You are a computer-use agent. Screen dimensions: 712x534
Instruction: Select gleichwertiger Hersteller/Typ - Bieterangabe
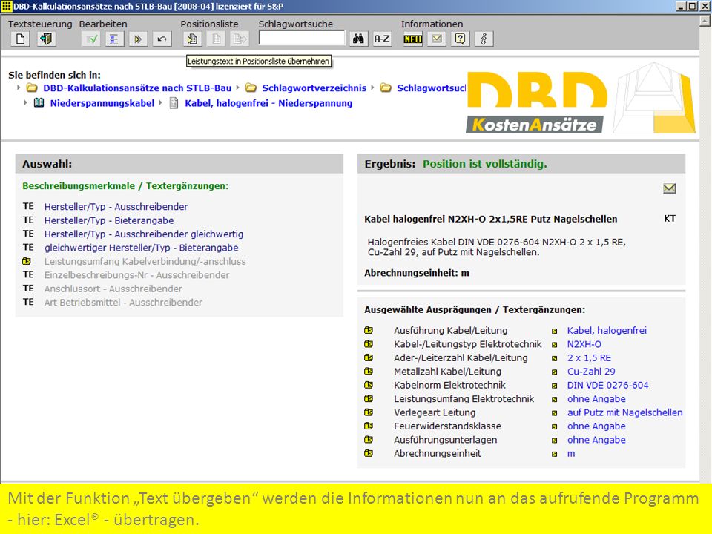coord(141,248)
